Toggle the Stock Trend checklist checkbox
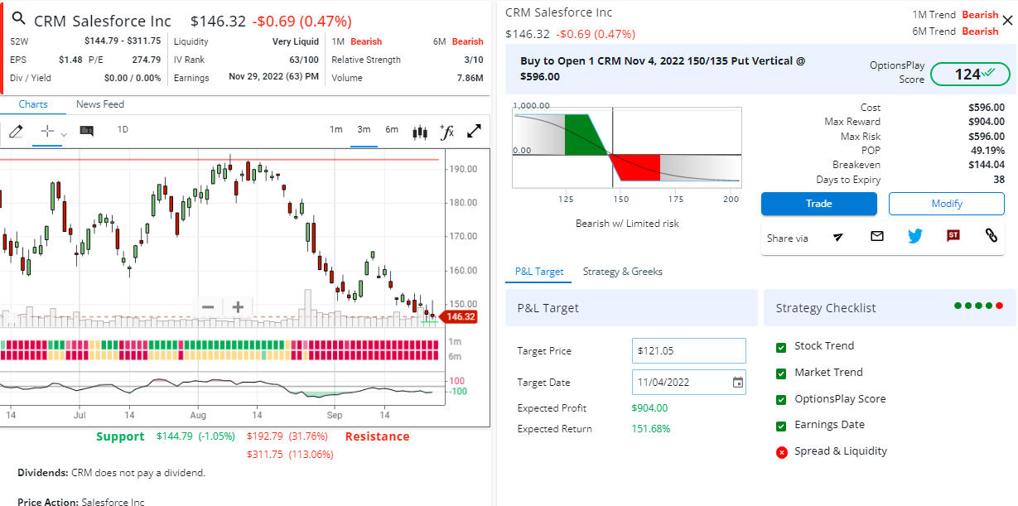 pos(781,347)
